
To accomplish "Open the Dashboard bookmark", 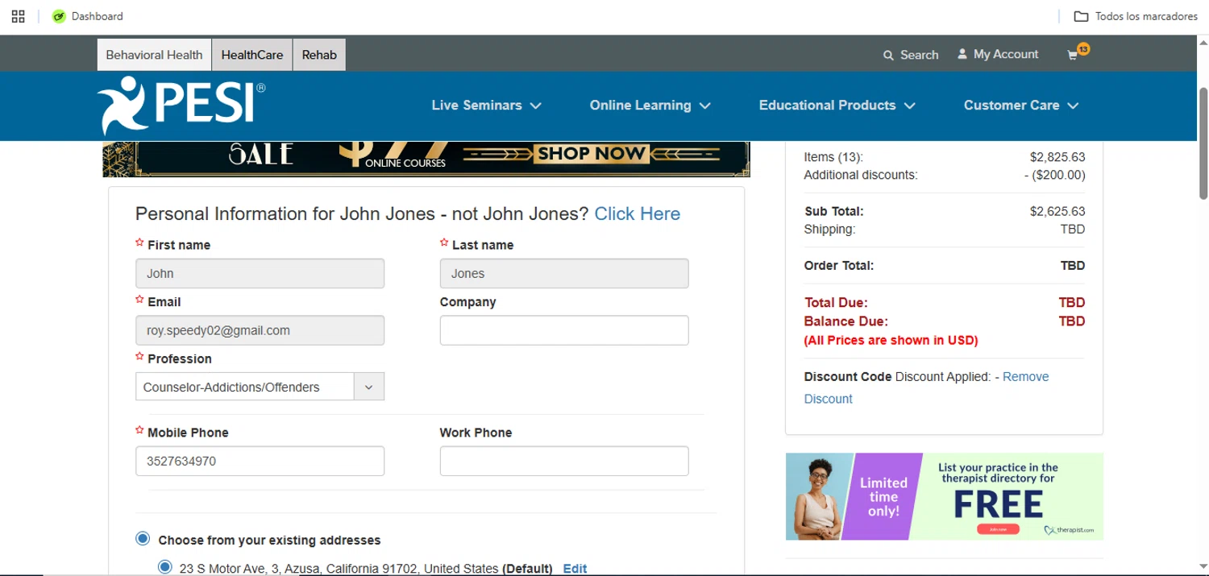I will [x=87, y=16].
